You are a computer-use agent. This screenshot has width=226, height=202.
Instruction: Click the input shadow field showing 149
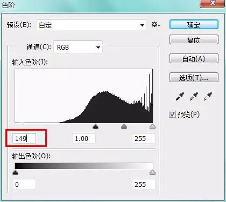[x=24, y=138]
